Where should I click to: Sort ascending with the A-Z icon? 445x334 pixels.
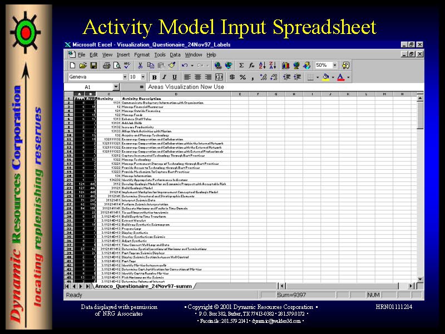tap(263, 66)
